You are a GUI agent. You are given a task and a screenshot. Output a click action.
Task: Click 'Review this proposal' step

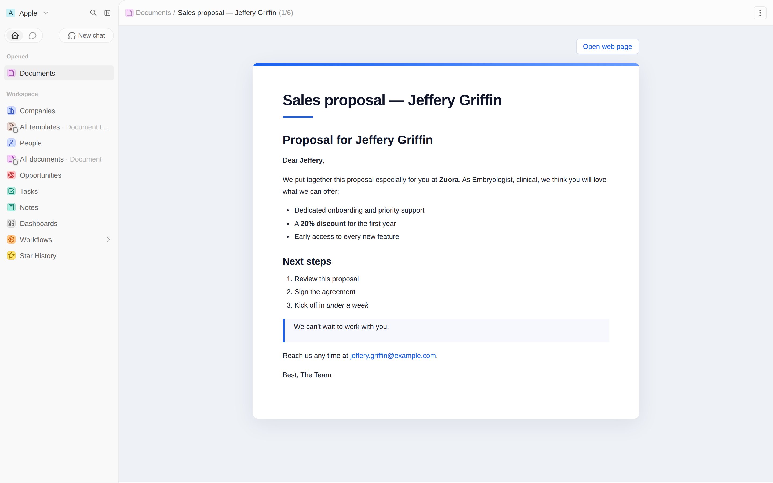tap(326, 279)
